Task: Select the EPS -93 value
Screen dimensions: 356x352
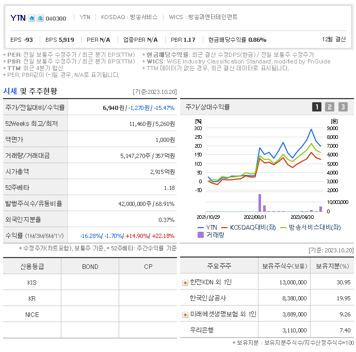Action: [x=22, y=40]
